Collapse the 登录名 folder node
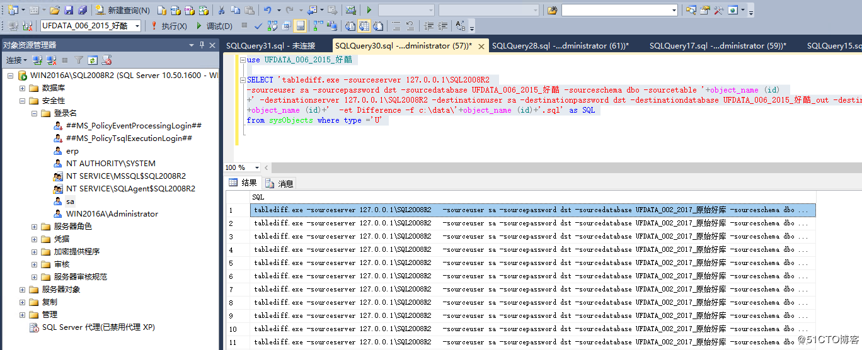862x350 pixels. point(34,113)
